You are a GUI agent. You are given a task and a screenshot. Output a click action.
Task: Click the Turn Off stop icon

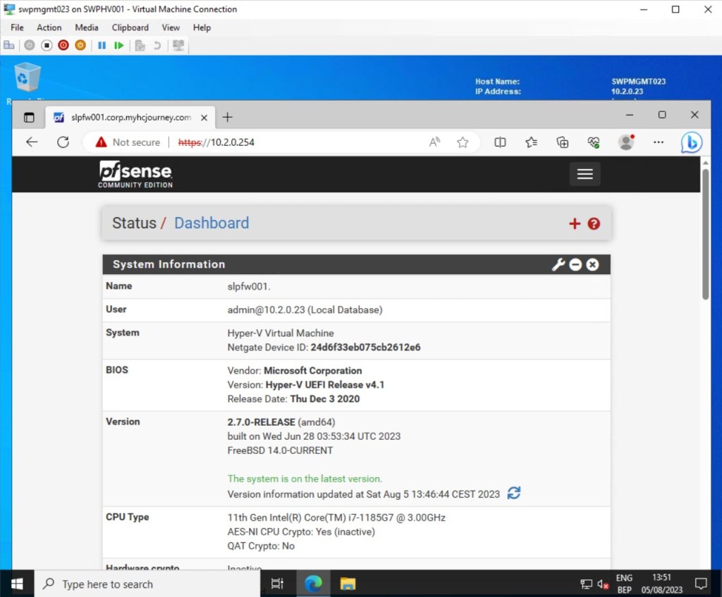pyautogui.click(x=47, y=45)
